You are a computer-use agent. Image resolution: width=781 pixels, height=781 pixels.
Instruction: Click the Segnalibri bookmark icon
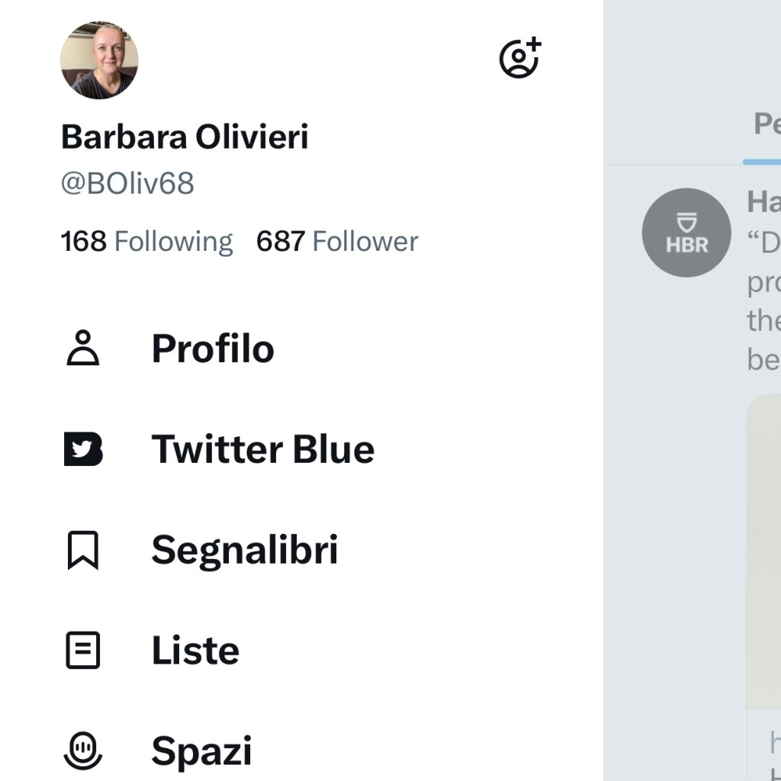(83, 550)
